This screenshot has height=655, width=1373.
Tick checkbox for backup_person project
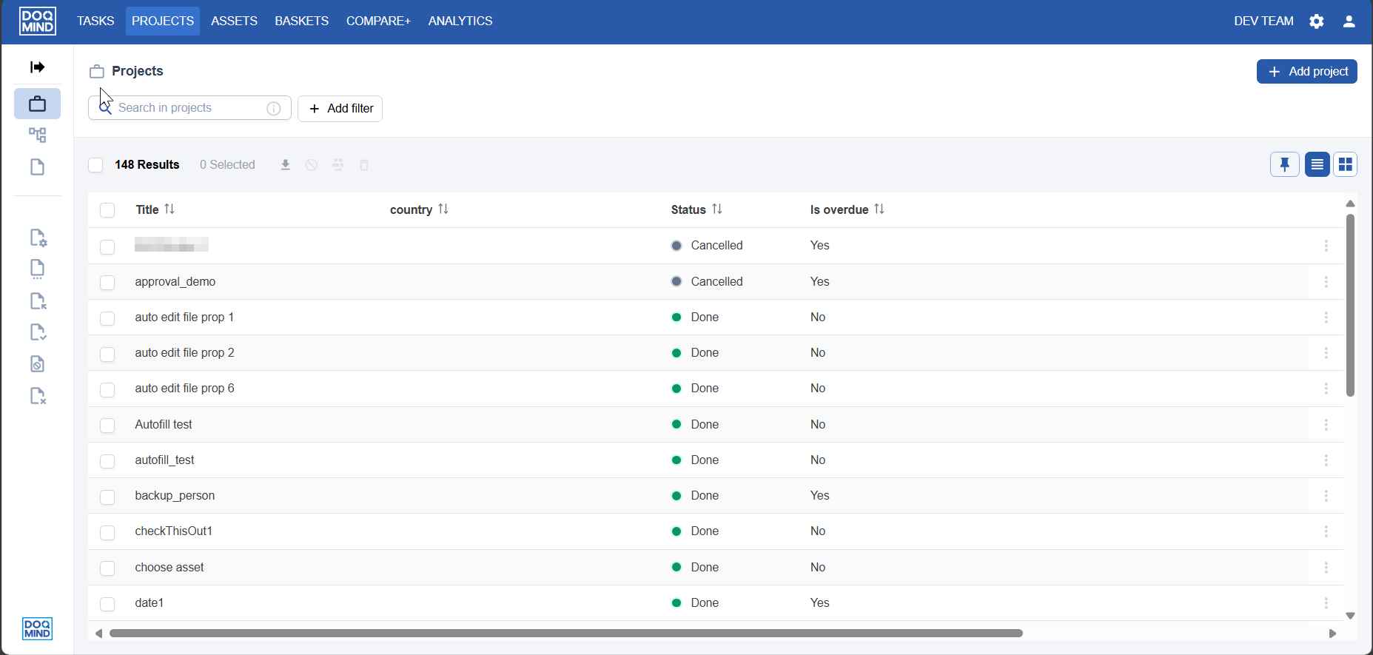click(x=107, y=497)
